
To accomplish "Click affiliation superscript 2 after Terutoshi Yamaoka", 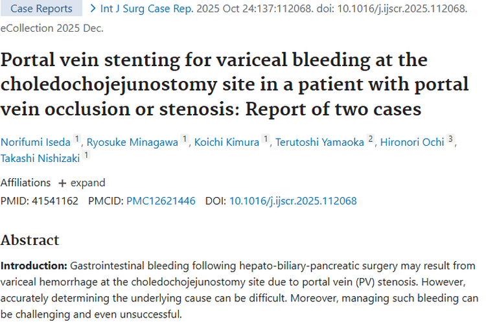I will click(371, 139).
